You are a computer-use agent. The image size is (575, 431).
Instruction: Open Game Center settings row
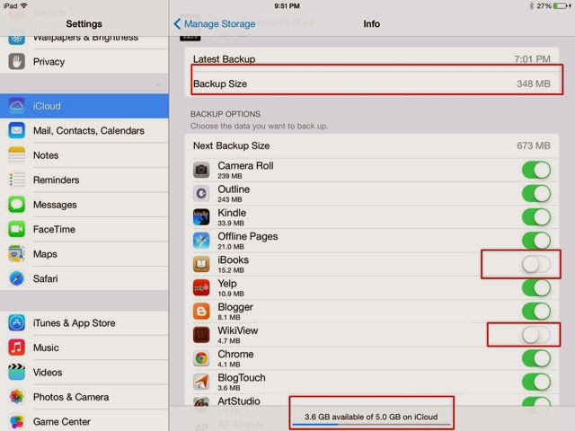pyautogui.click(x=84, y=421)
